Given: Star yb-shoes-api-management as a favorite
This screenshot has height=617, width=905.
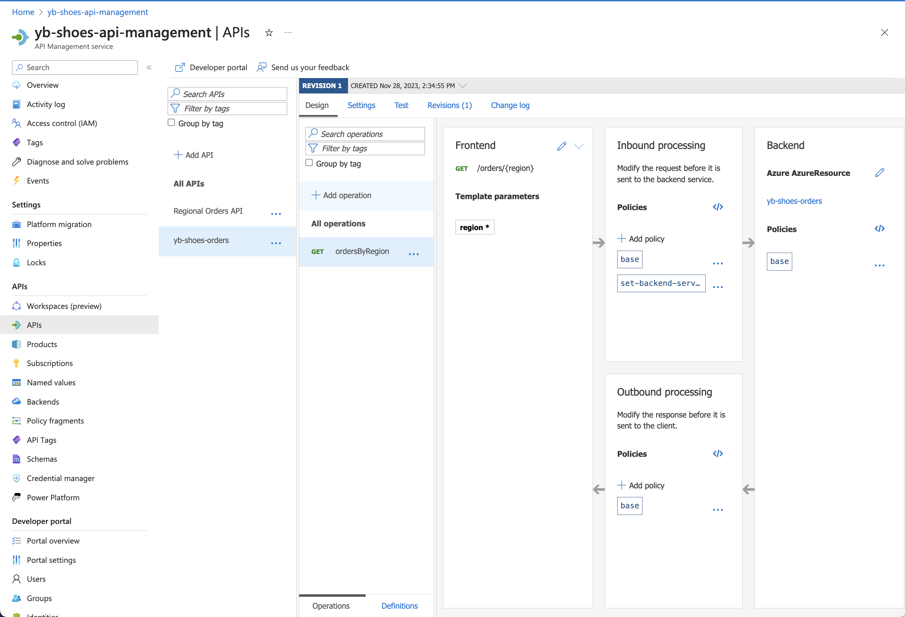Looking at the screenshot, I should click(268, 33).
